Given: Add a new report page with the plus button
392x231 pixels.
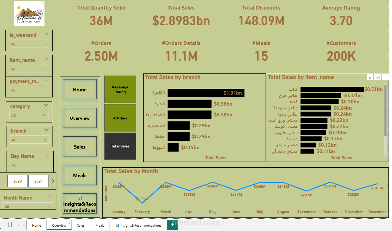Looking at the screenshot, I should click(172, 225).
